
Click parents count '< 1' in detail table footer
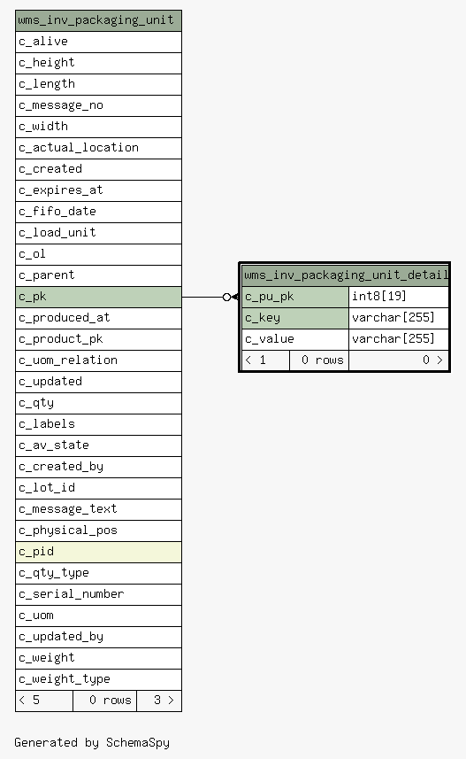pyautogui.click(x=265, y=360)
